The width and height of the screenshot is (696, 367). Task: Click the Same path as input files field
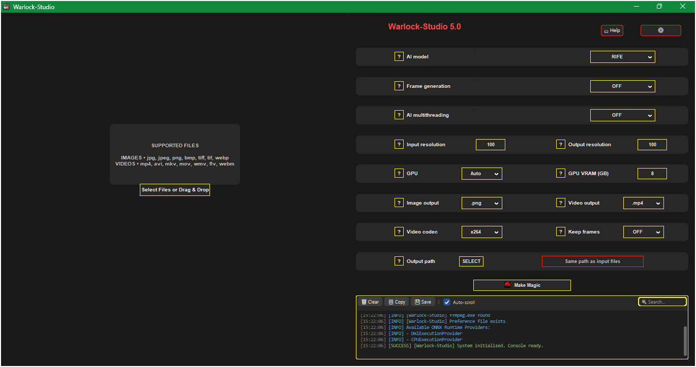(593, 261)
